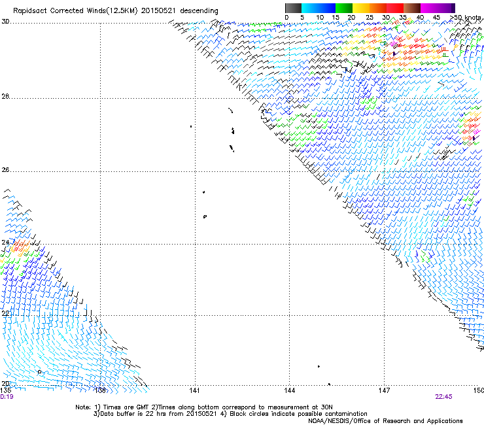
Task: Click the '25' label under the color bar
Action: [369, 18]
